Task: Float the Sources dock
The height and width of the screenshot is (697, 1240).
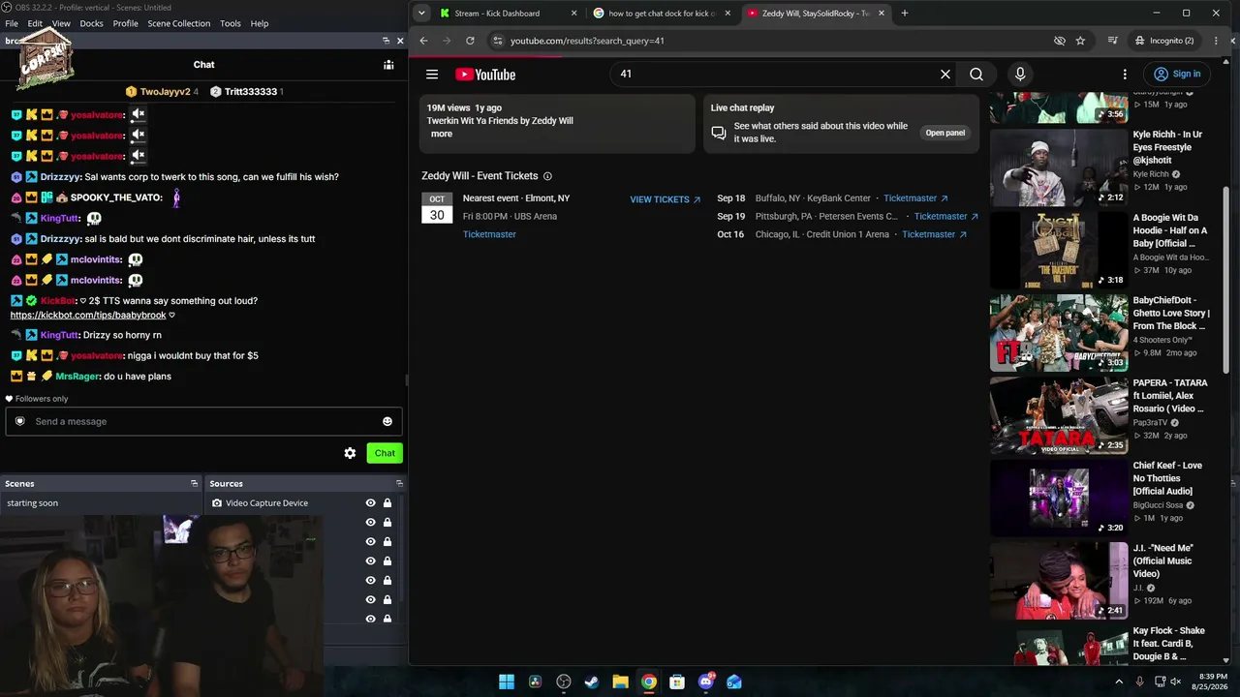Action: 398,483
